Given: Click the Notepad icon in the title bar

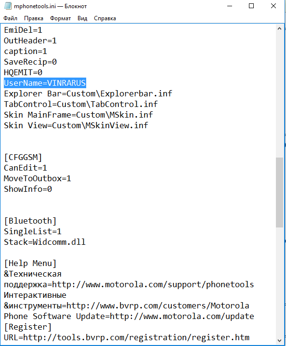Looking at the screenshot, I should click(8, 6).
